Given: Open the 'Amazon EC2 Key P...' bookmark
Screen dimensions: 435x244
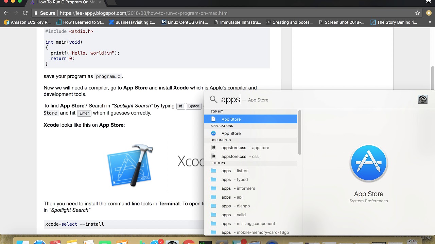Looking at the screenshot, I should (x=27, y=22).
